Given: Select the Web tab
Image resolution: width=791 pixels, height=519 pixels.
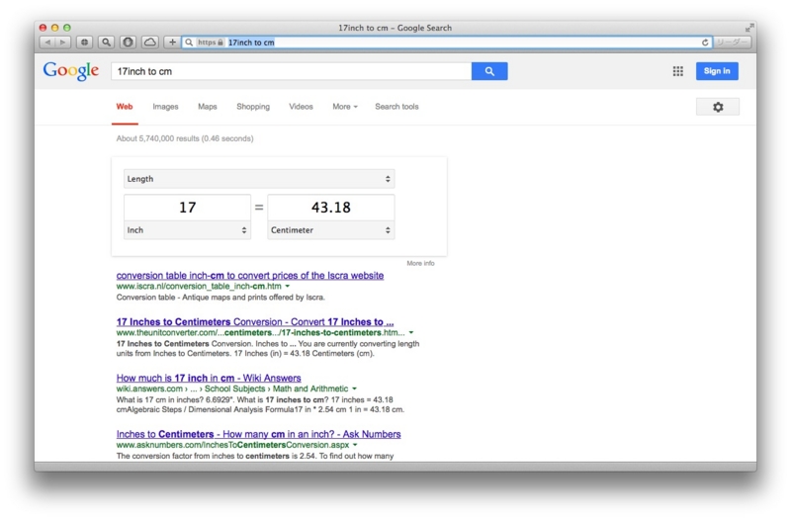Looking at the screenshot, I should coord(125,107).
